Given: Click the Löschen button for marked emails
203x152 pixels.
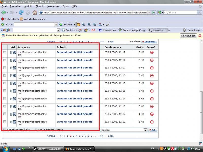Looking at the screenshot, I should [149, 42].
